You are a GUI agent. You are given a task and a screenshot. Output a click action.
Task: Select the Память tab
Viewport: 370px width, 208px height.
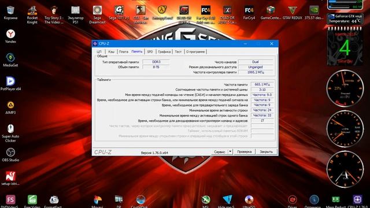coord(137,51)
